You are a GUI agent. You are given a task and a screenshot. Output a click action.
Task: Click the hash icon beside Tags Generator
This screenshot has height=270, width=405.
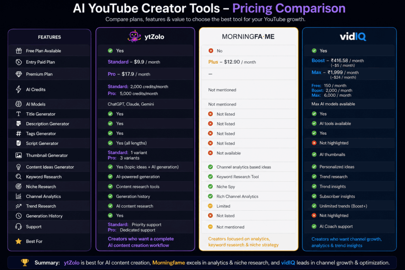(x=19, y=134)
